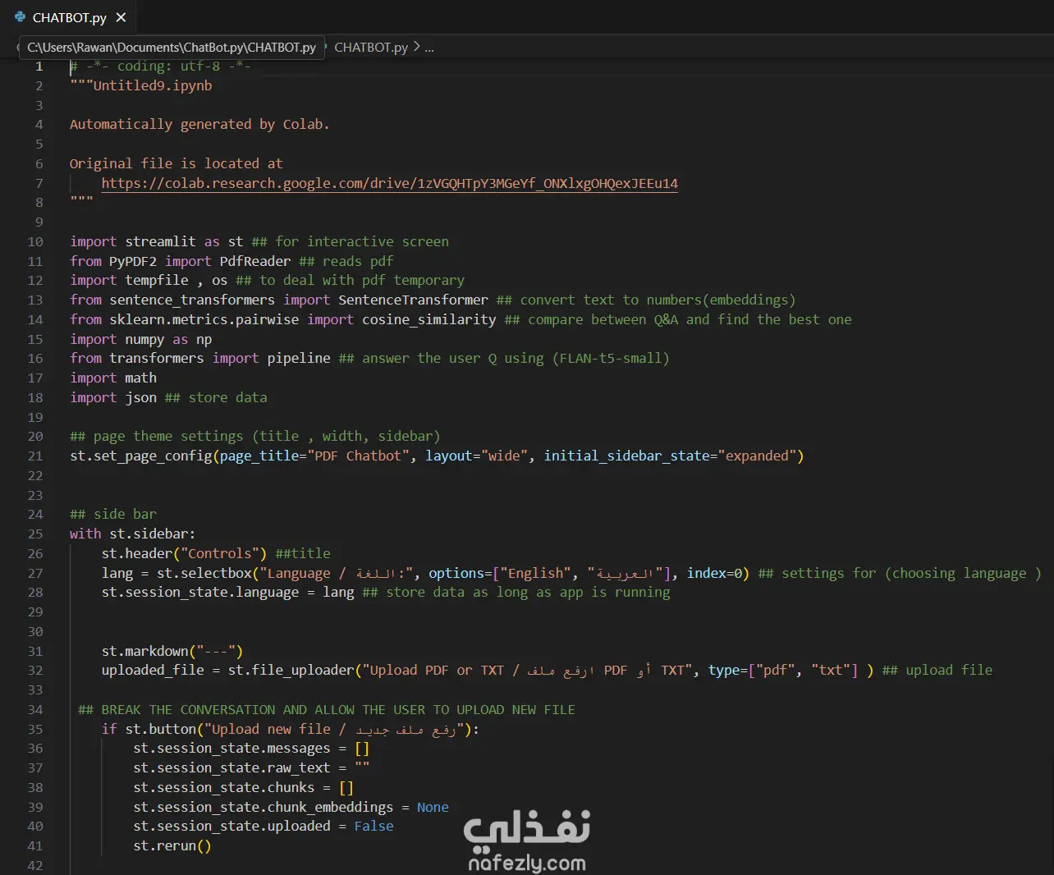Select line number 25 in the gutter
Viewport: 1054px width, 875px height.
(x=35, y=534)
